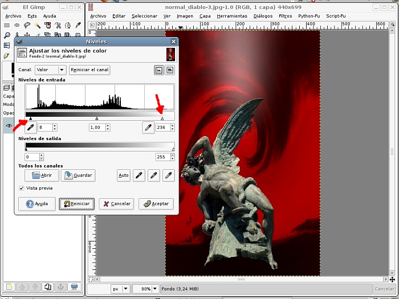The image size is (399, 299).
Task: Toggle the Vista previa checkbox
Action: pyautogui.click(x=22, y=188)
